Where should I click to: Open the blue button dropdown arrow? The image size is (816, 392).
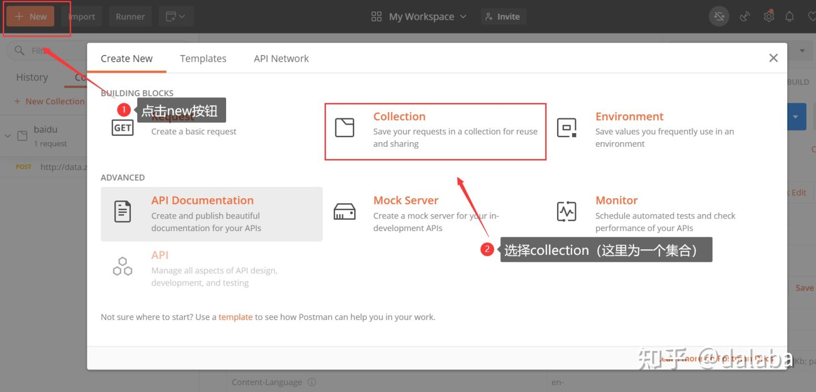coord(796,117)
